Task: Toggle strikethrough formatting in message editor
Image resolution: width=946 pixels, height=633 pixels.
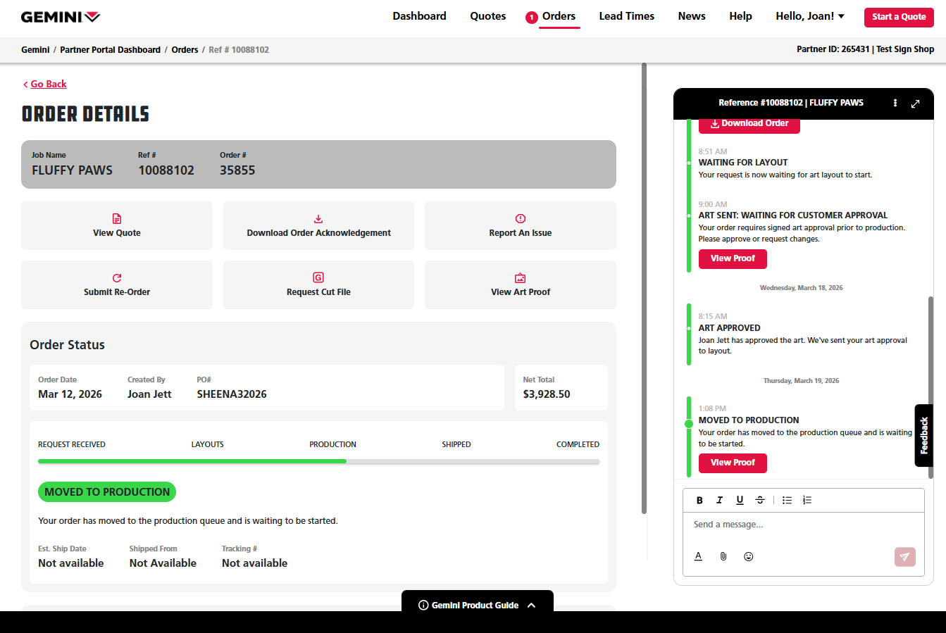Action: 760,501
